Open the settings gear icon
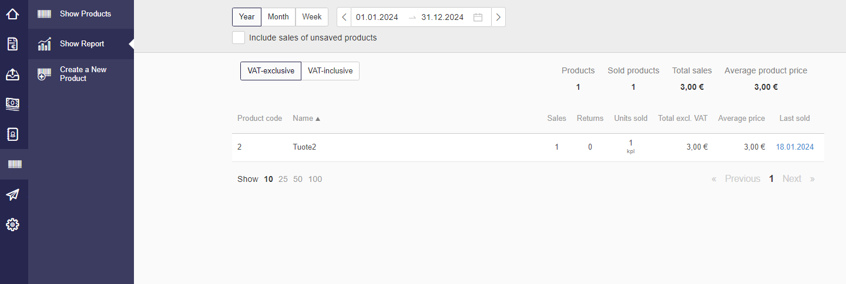846x284 pixels. point(13,224)
